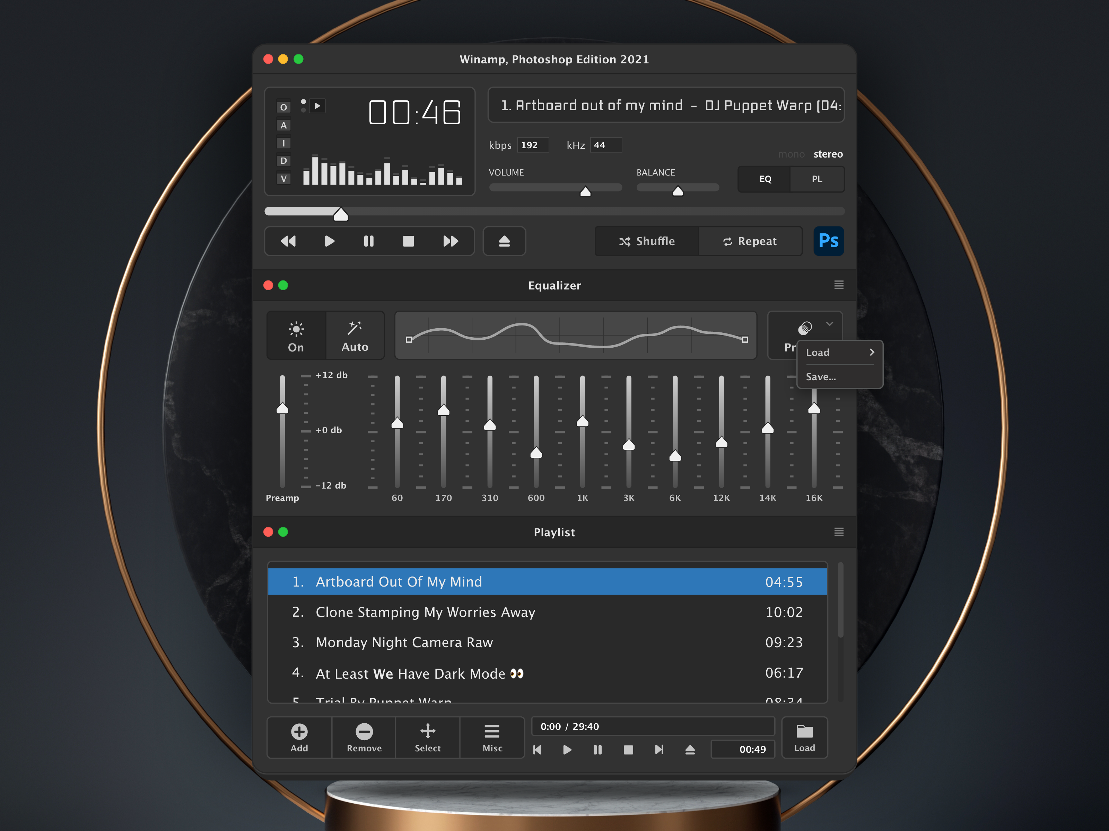Viewport: 1109px width, 831px height.
Task: Choose Save... from the presets menu
Action: tap(821, 377)
